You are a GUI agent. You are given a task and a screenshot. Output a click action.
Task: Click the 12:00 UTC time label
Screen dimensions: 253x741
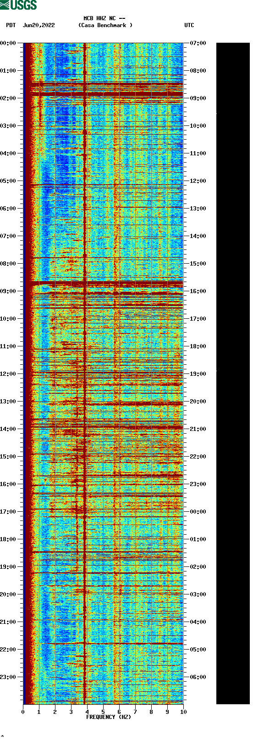tap(198, 181)
